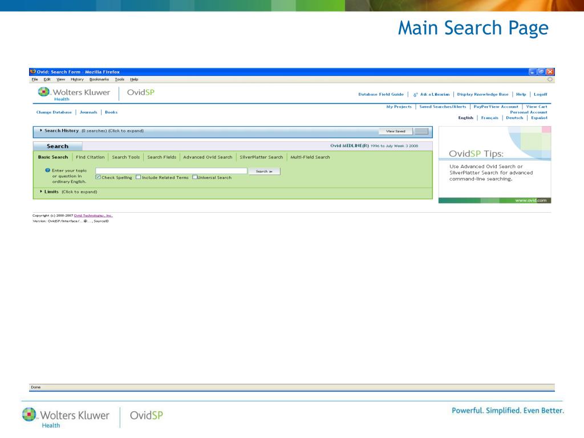Image resolution: width=584 pixels, height=438 pixels.
Task: Enable the Universal Search checkbox
Action: (x=194, y=177)
